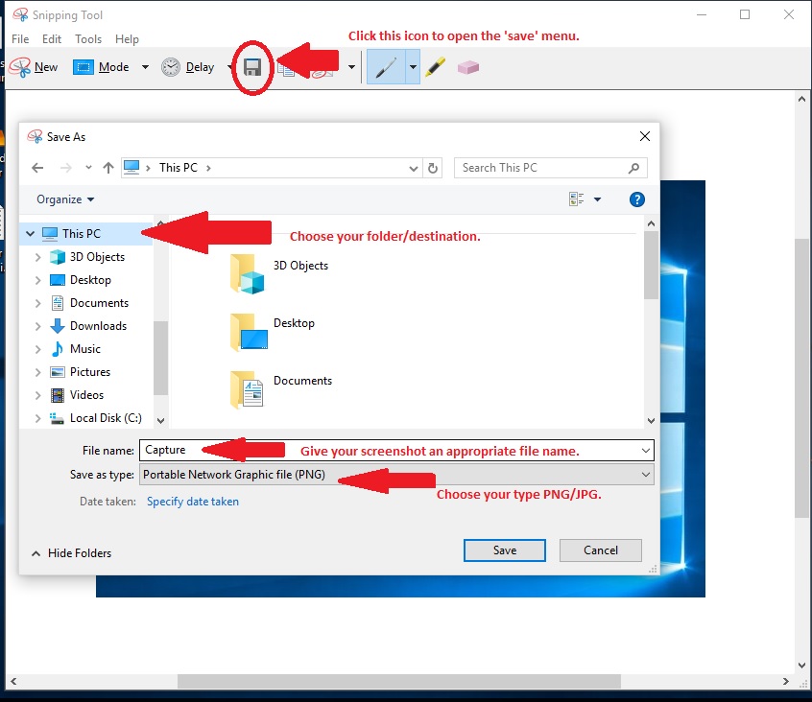The image size is (812, 702).
Task: Click the Save icon (floppy disk)
Action: (251, 66)
